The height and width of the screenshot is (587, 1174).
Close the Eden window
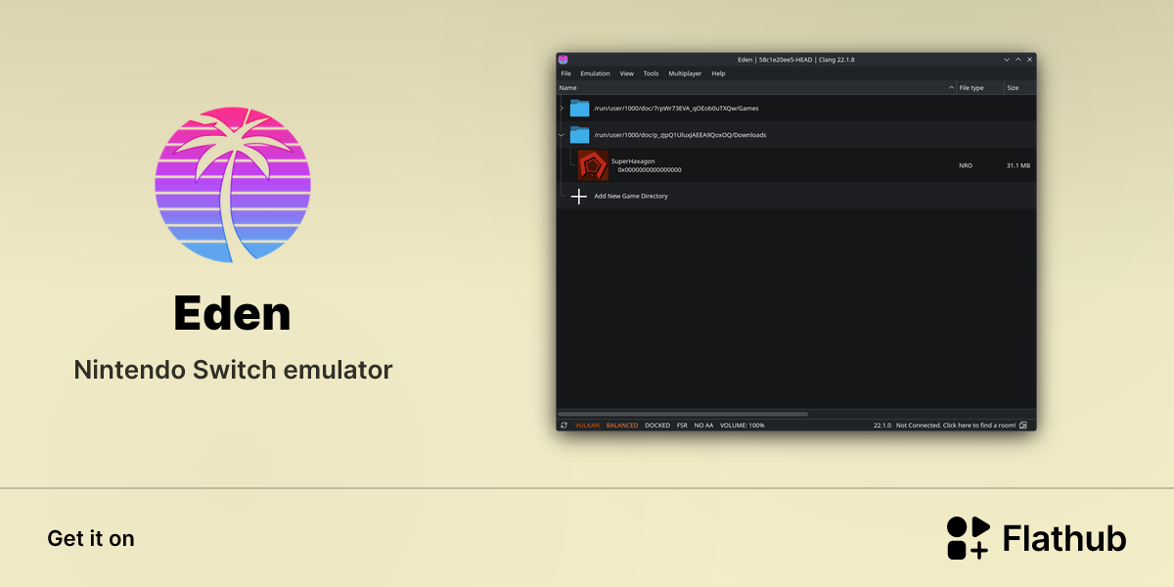tap(1029, 60)
